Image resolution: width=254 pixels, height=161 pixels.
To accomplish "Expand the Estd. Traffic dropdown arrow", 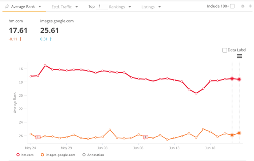I will (77, 7).
